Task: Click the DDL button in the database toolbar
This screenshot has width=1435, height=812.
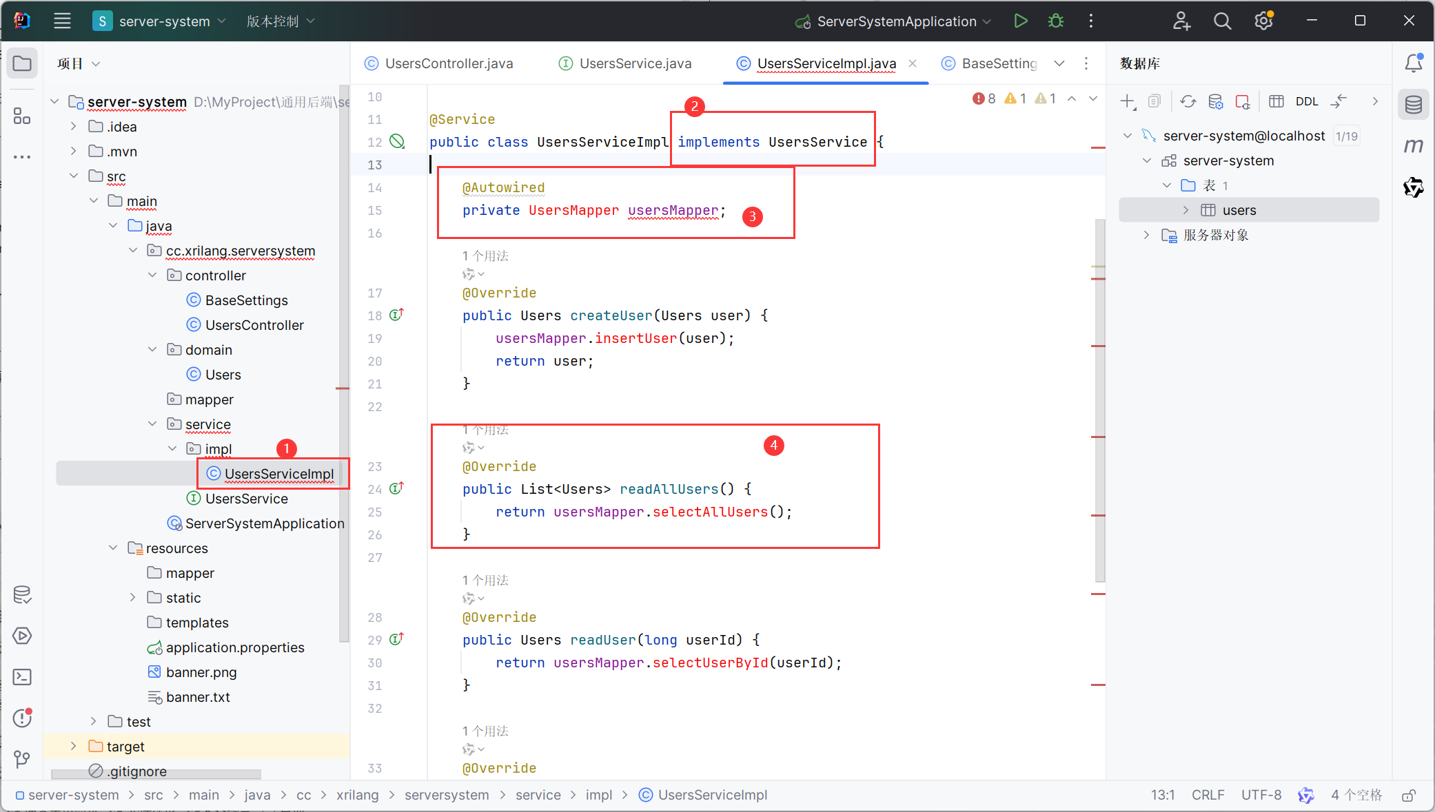Action: (1306, 102)
